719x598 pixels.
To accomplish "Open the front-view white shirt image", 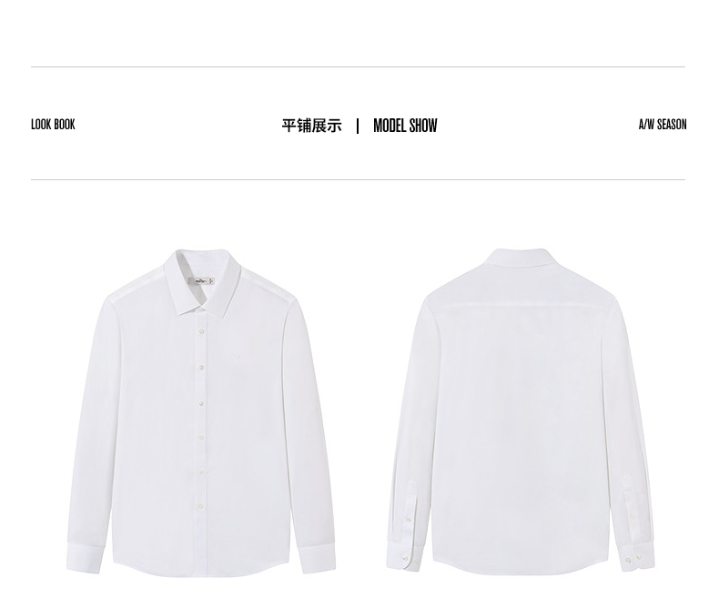I will coord(201,412).
